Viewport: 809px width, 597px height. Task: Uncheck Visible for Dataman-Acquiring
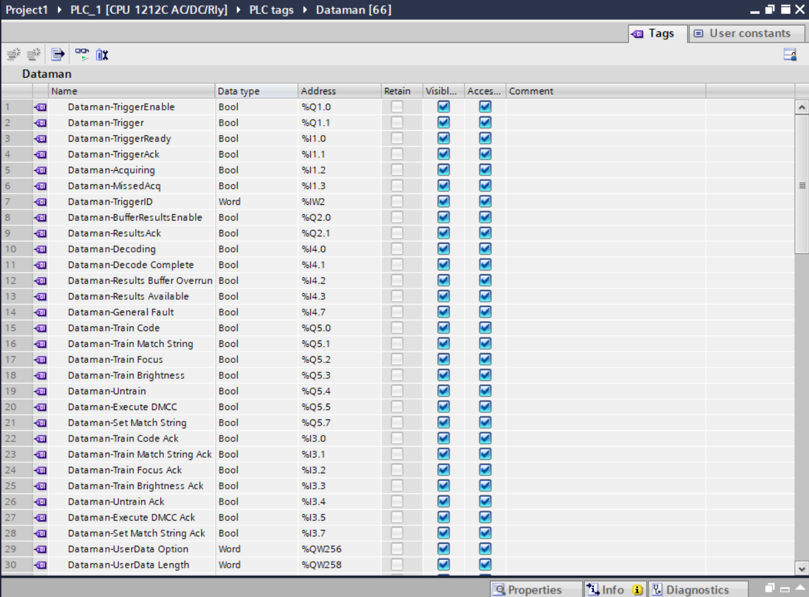(x=443, y=170)
